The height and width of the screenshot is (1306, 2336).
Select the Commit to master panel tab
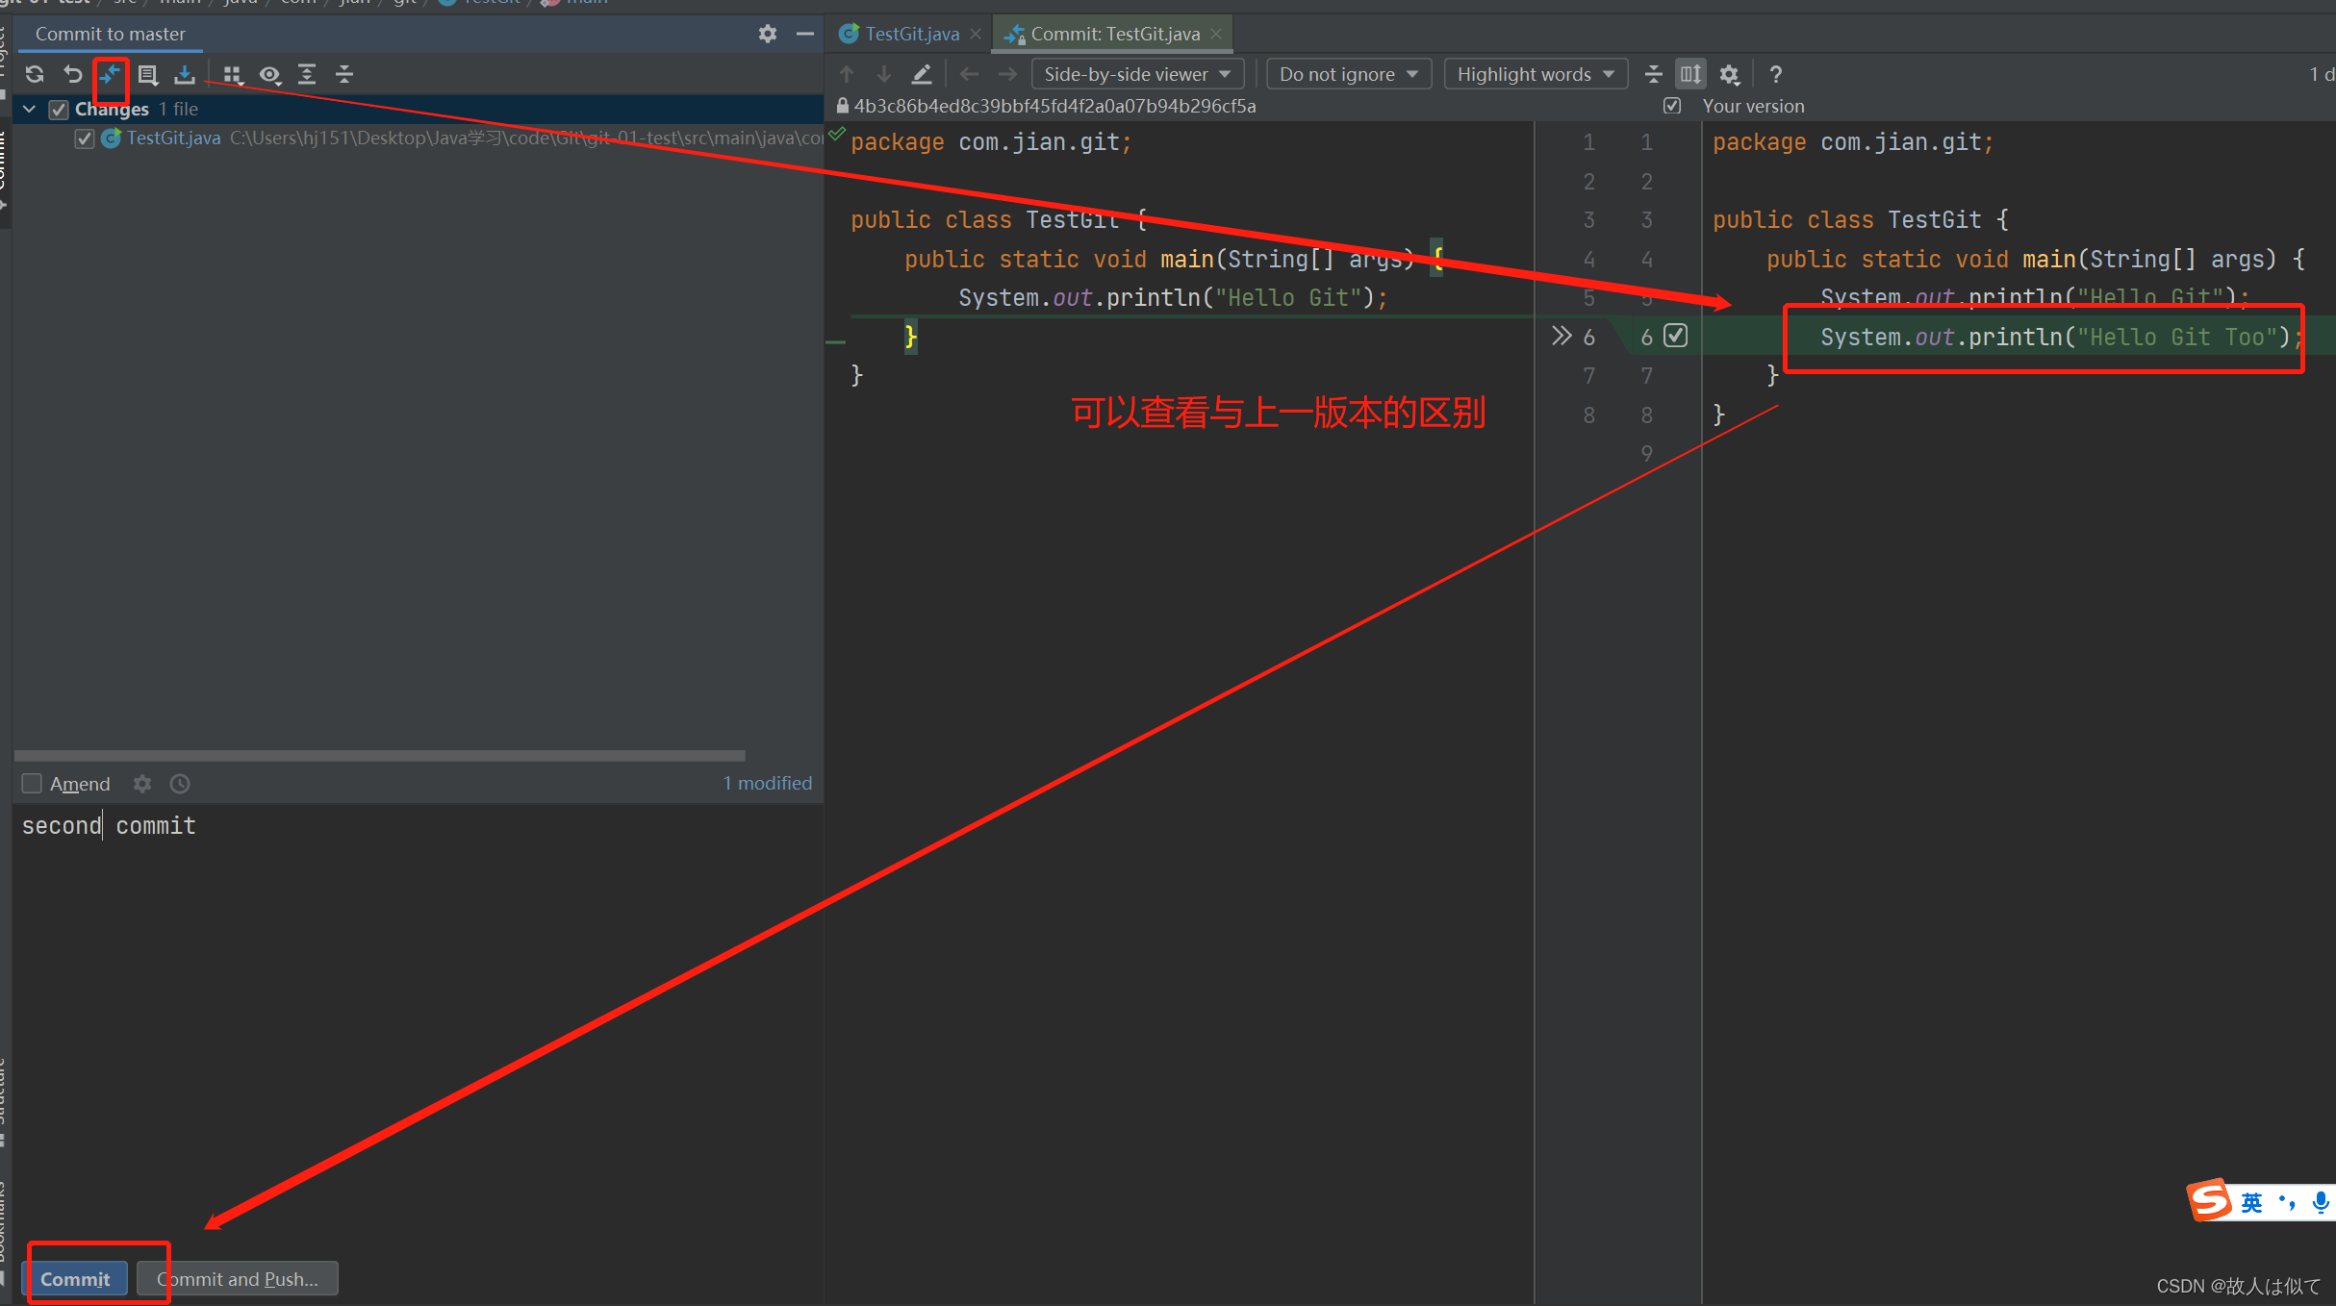point(111,34)
